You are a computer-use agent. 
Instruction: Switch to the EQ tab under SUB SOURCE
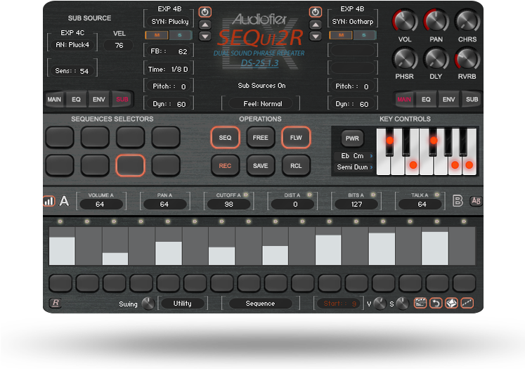pos(77,99)
